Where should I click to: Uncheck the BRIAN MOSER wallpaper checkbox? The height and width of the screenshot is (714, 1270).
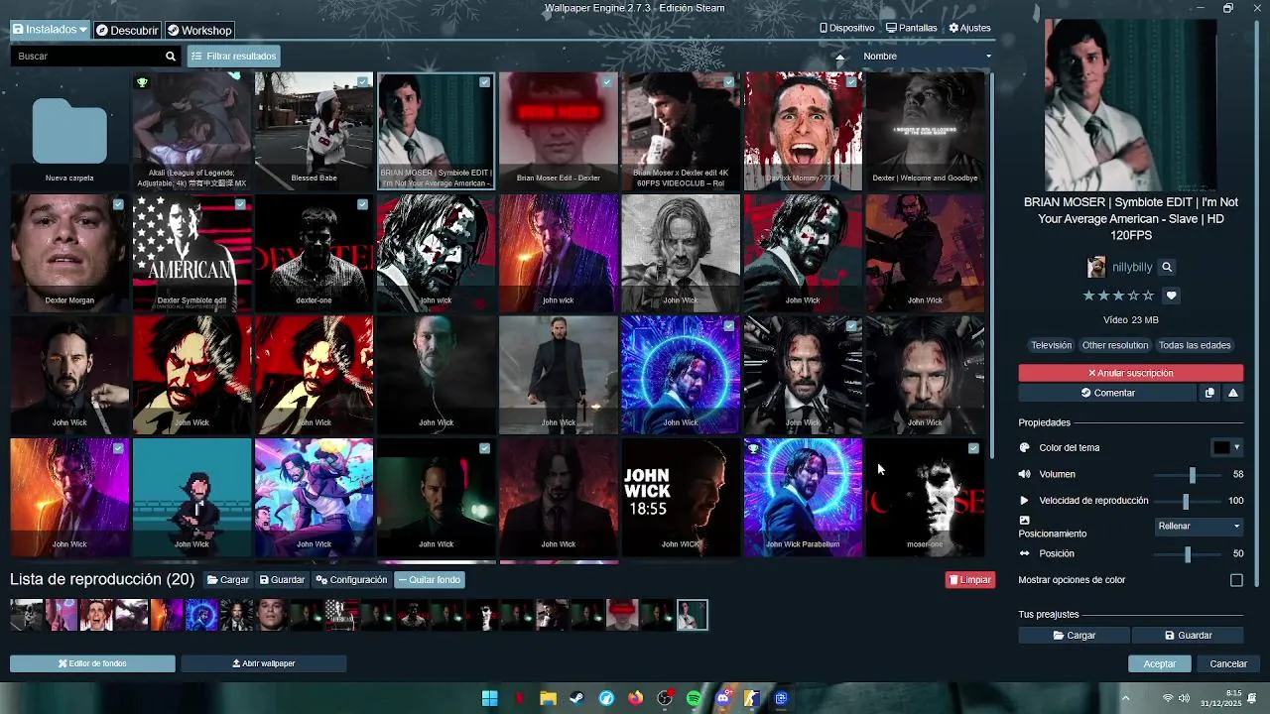[484, 82]
